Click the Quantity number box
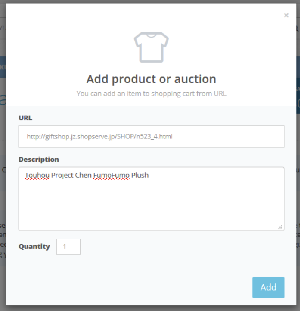 68,247
